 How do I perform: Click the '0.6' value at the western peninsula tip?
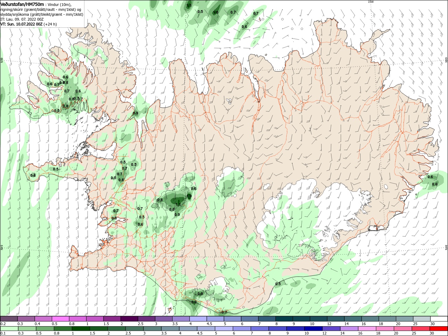point(33,175)
